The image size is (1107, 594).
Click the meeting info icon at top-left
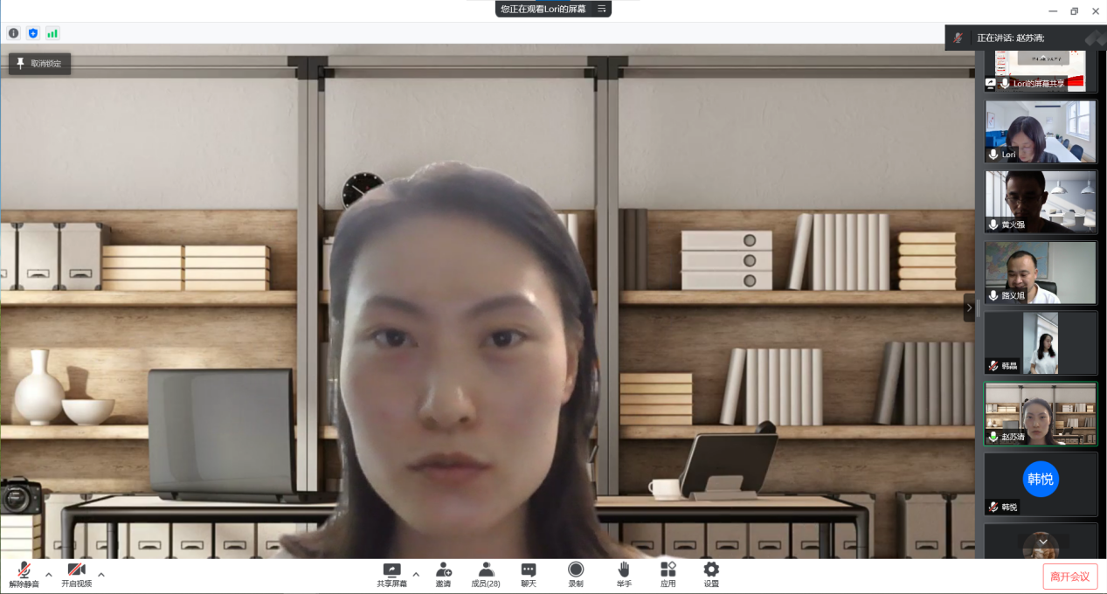pos(13,33)
